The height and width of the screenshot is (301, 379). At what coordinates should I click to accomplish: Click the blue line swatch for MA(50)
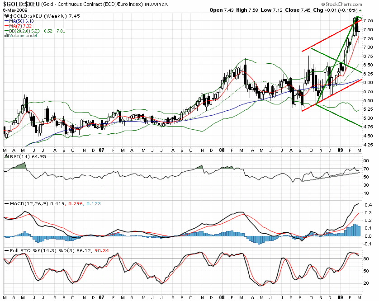pos(6,21)
